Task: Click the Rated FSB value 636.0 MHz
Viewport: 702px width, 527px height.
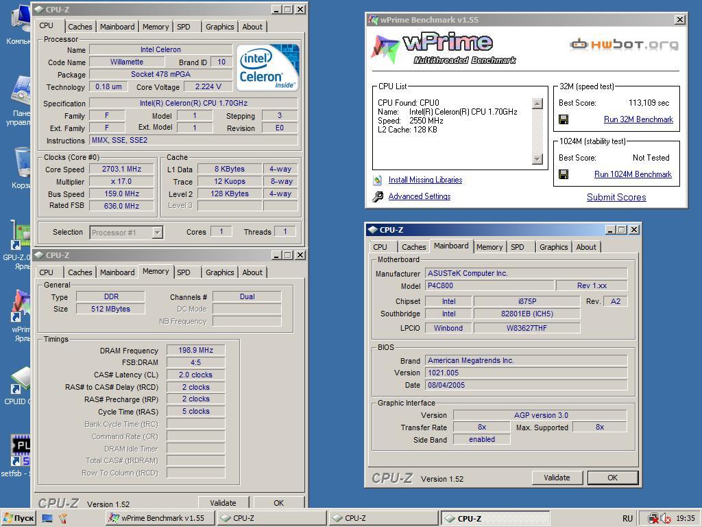Action: pos(121,206)
